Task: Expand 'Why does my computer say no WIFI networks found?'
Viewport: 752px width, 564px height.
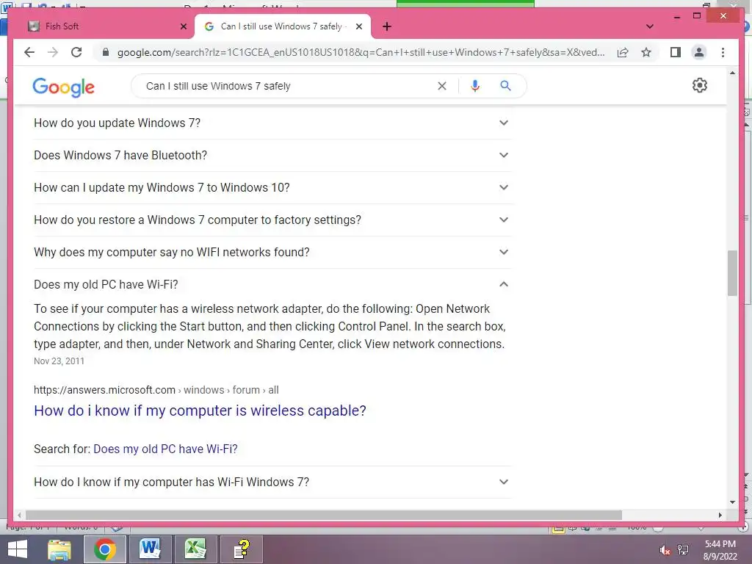Action: (x=272, y=253)
